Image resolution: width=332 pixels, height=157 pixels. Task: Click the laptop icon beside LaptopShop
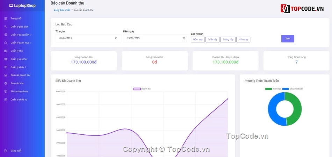[11, 6]
